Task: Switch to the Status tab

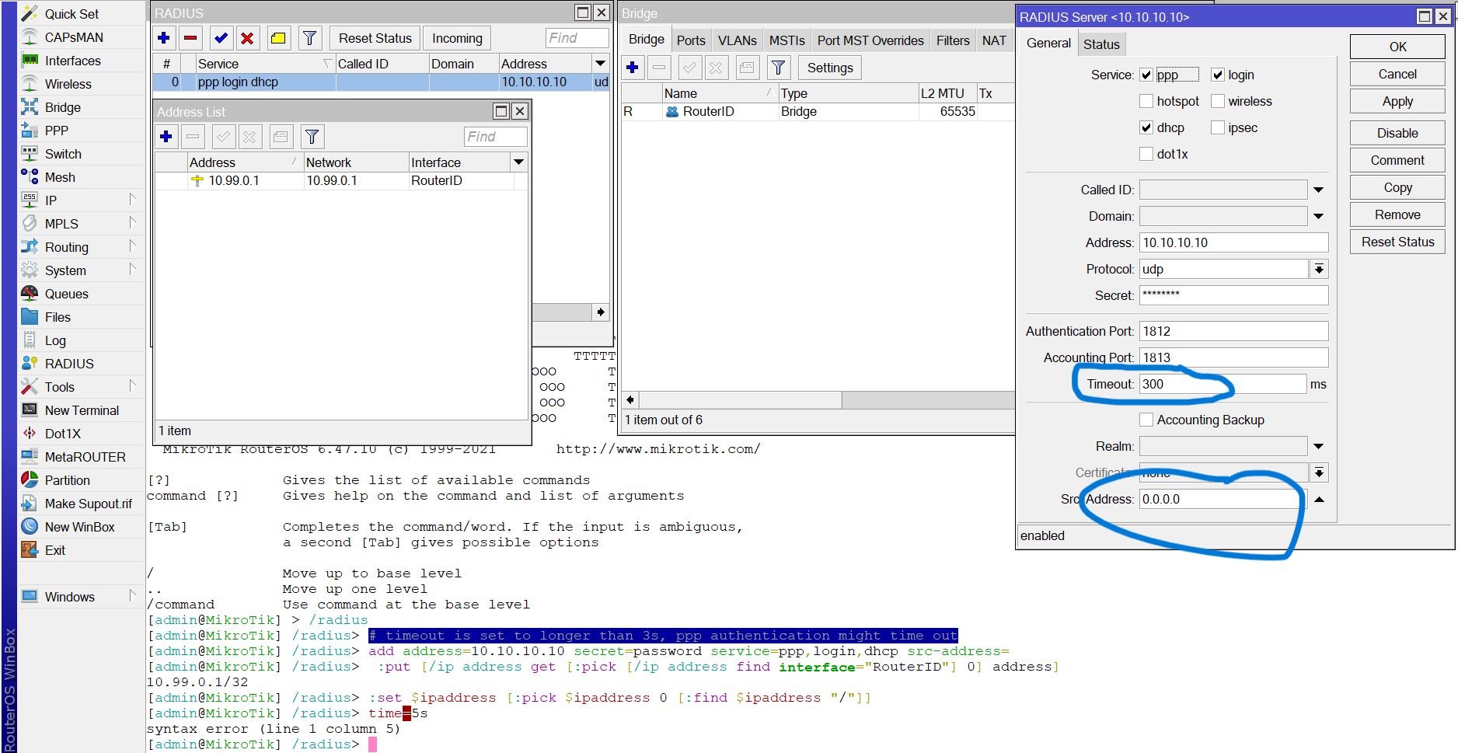Action: pyautogui.click(x=1101, y=44)
